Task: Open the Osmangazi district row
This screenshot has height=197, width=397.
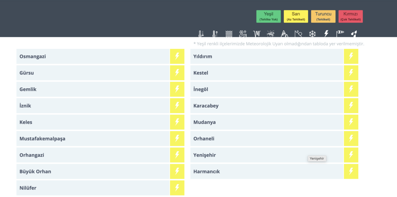Action: 93,56
